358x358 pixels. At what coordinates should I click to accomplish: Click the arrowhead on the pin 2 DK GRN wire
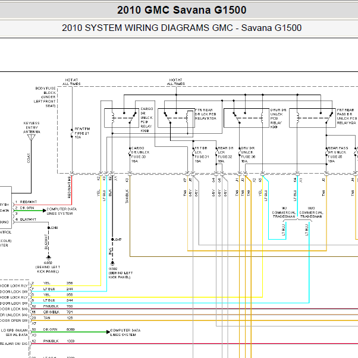[x=44, y=211]
